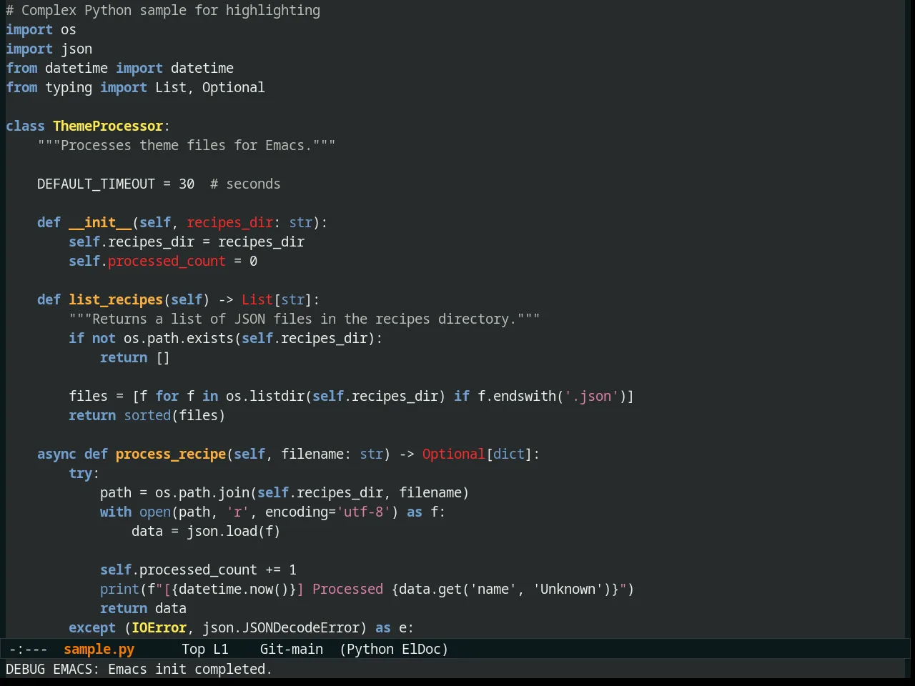The height and width of the screenshot is (686, 915).
Task: Click the echo area message 'Emacs init completed.'
Action: (190, 669)
